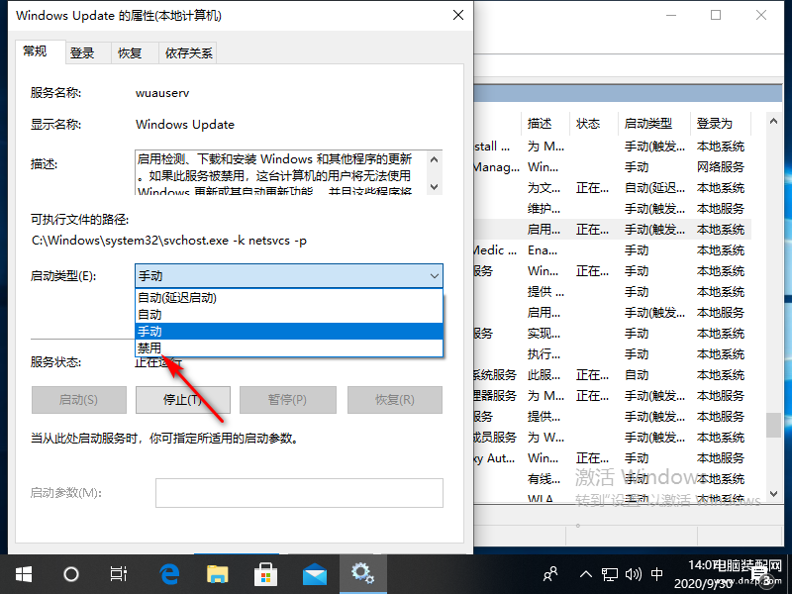The image size is (792, 594).
Task: Click the 恢复(R) button
Action: 394,400
